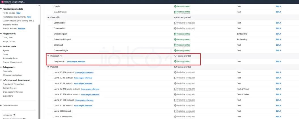The height and width of the screenshot is (119, 299).
Task: Click Access granted icon for Embed English
Action: [175, 34]
